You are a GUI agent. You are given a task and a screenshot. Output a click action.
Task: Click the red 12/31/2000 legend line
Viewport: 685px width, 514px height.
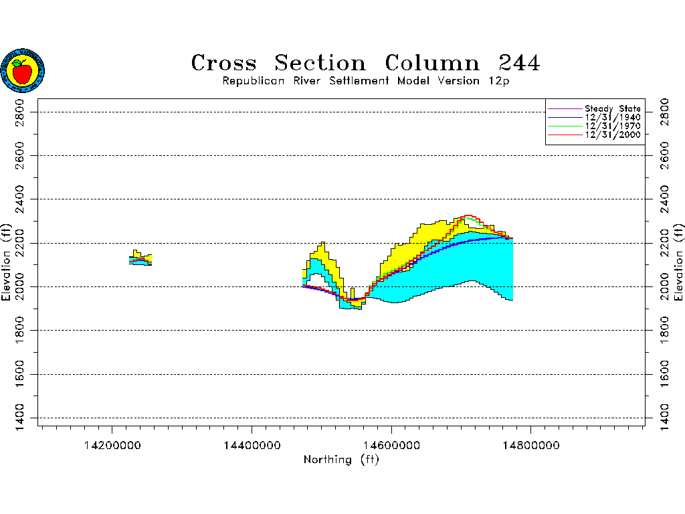pyautogui.click(x=565, y=135)
